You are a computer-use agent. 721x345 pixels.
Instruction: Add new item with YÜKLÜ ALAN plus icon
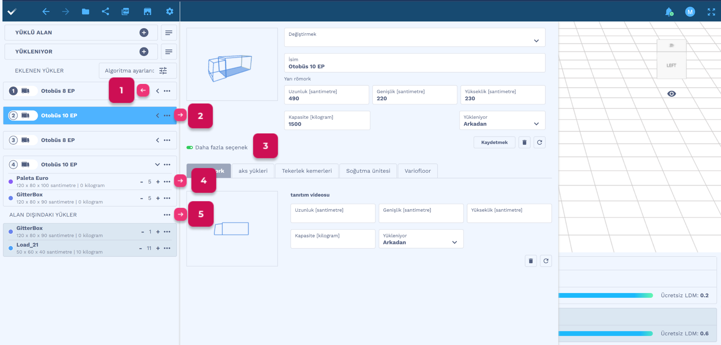[144, 32]
